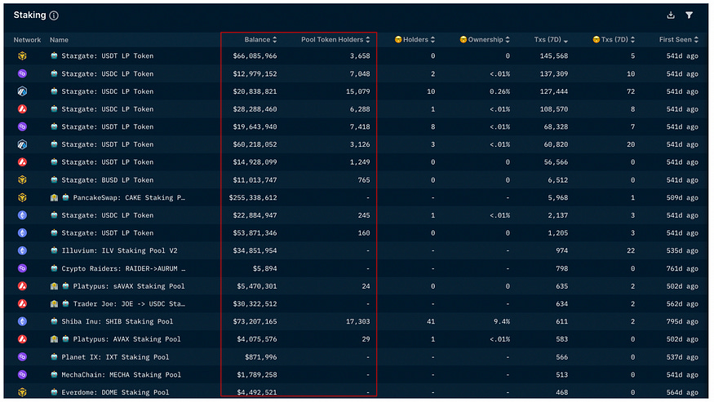
Task: Click Avalanche network icon for $28,288,460 row
Action: tap(22, 109)
